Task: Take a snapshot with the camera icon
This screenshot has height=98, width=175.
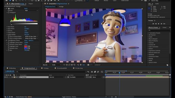Action: point(88,65)
